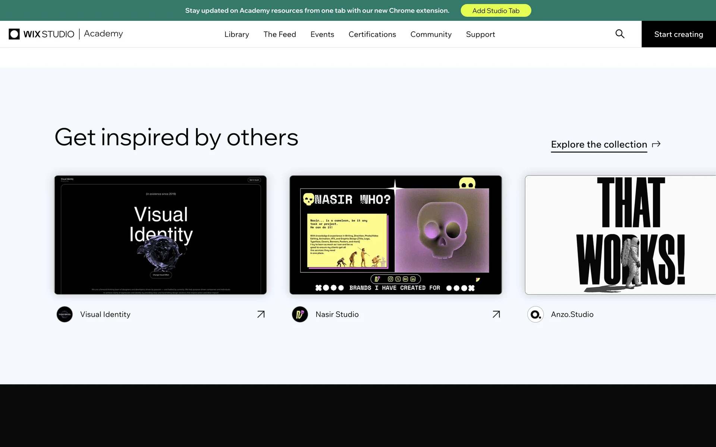The width and height of the screenshot is (716, 447).
Task: Open the Library menu
Action: [236, 34]
